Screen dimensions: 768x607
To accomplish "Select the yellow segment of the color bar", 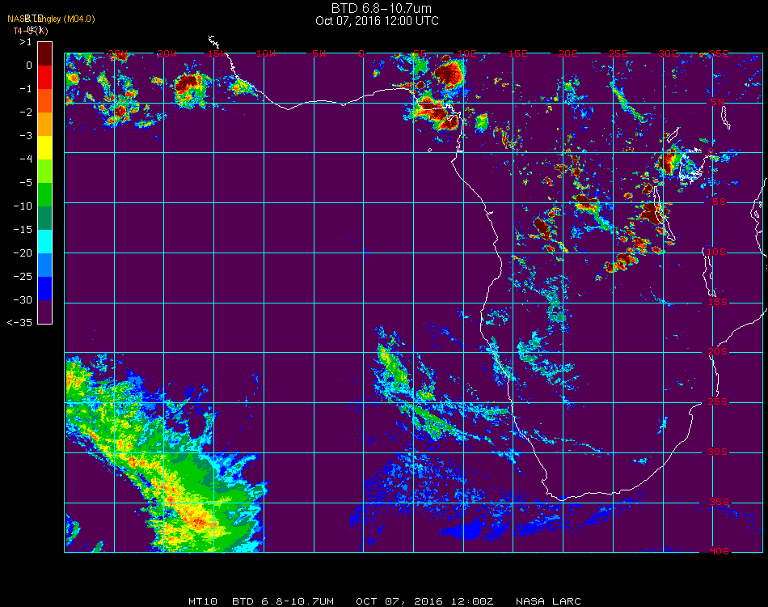I will point(44,147).
